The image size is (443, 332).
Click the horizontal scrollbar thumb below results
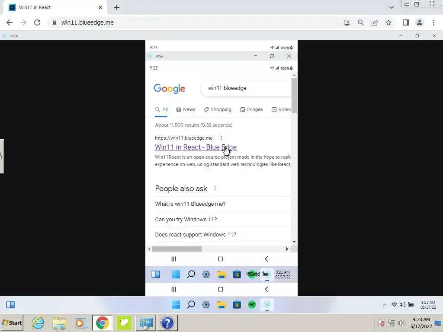[x=177, y=249]
